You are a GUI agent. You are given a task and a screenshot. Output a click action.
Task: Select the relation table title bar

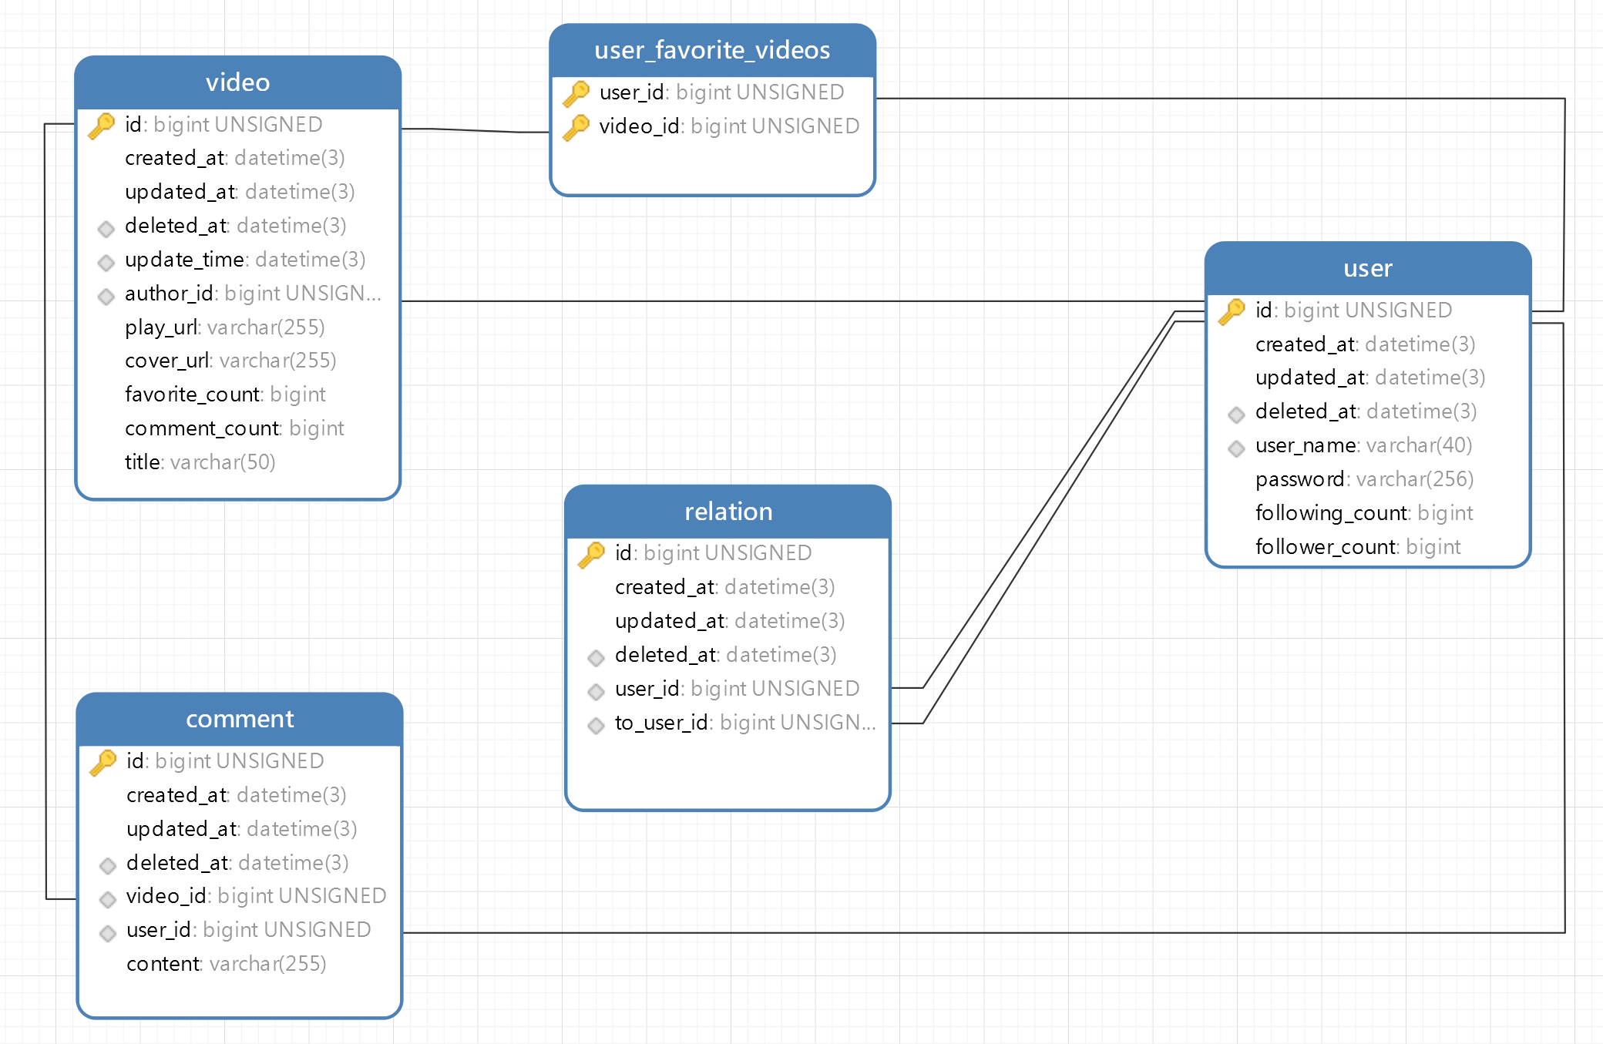[728, 512]
